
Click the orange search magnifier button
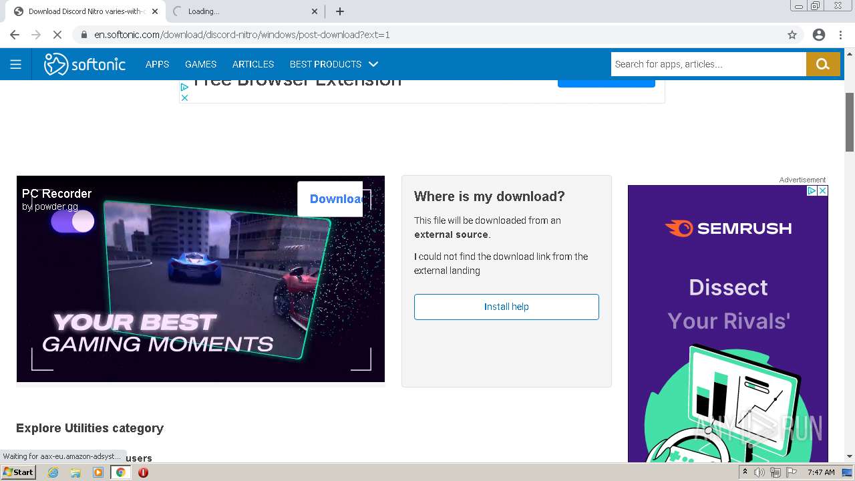tap(823, 64)
